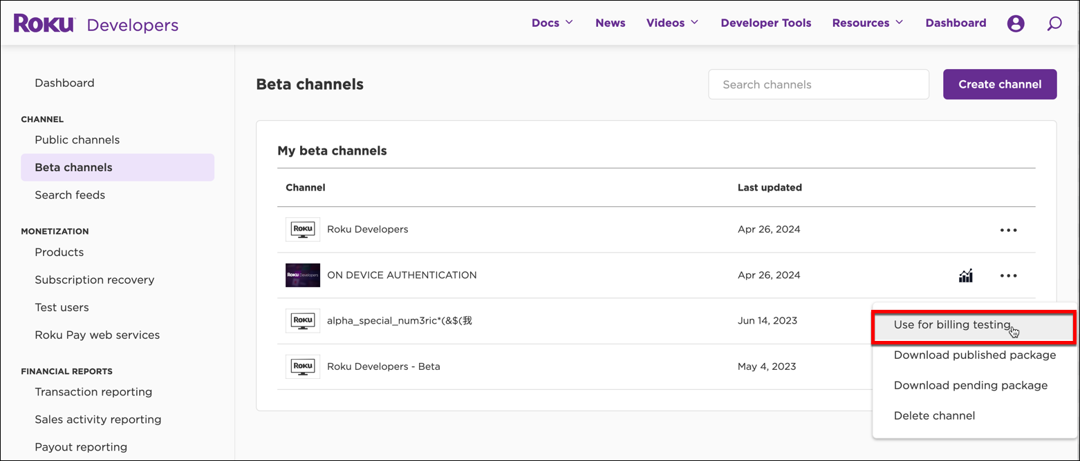Click the Roku Developers logo

pos(44,22)
